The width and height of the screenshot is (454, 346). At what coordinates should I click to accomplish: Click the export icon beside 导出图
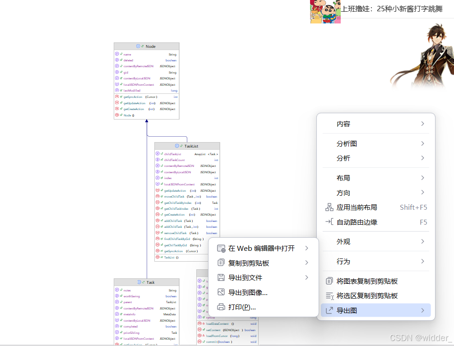[329, 310]
